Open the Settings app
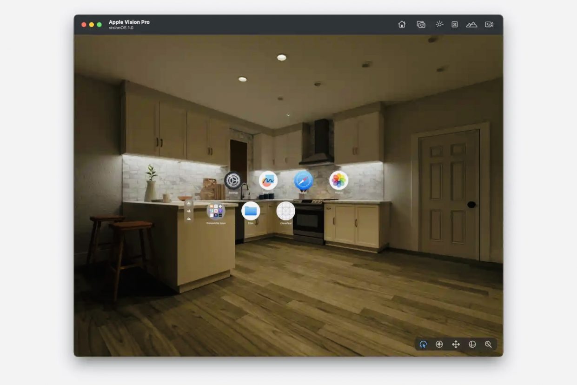The width and height of the screenshot is (577, 385). tap(233, 180)
